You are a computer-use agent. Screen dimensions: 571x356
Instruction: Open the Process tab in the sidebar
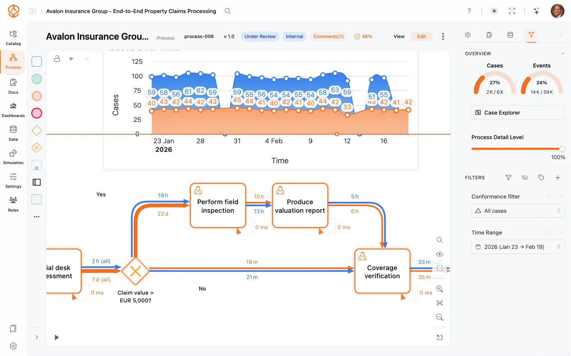click(x=13, y=62)
